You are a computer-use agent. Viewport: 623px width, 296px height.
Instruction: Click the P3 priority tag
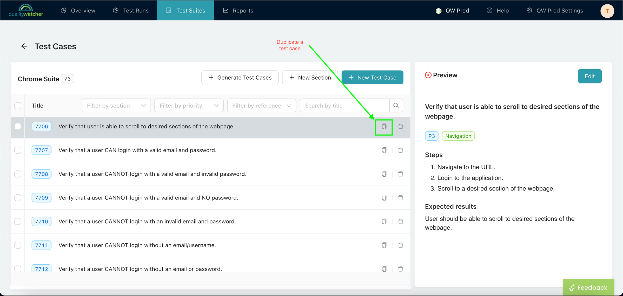pos(432,136)
